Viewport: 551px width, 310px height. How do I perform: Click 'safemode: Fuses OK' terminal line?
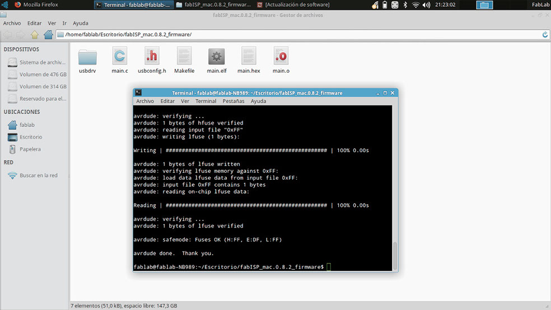[208, 240]
